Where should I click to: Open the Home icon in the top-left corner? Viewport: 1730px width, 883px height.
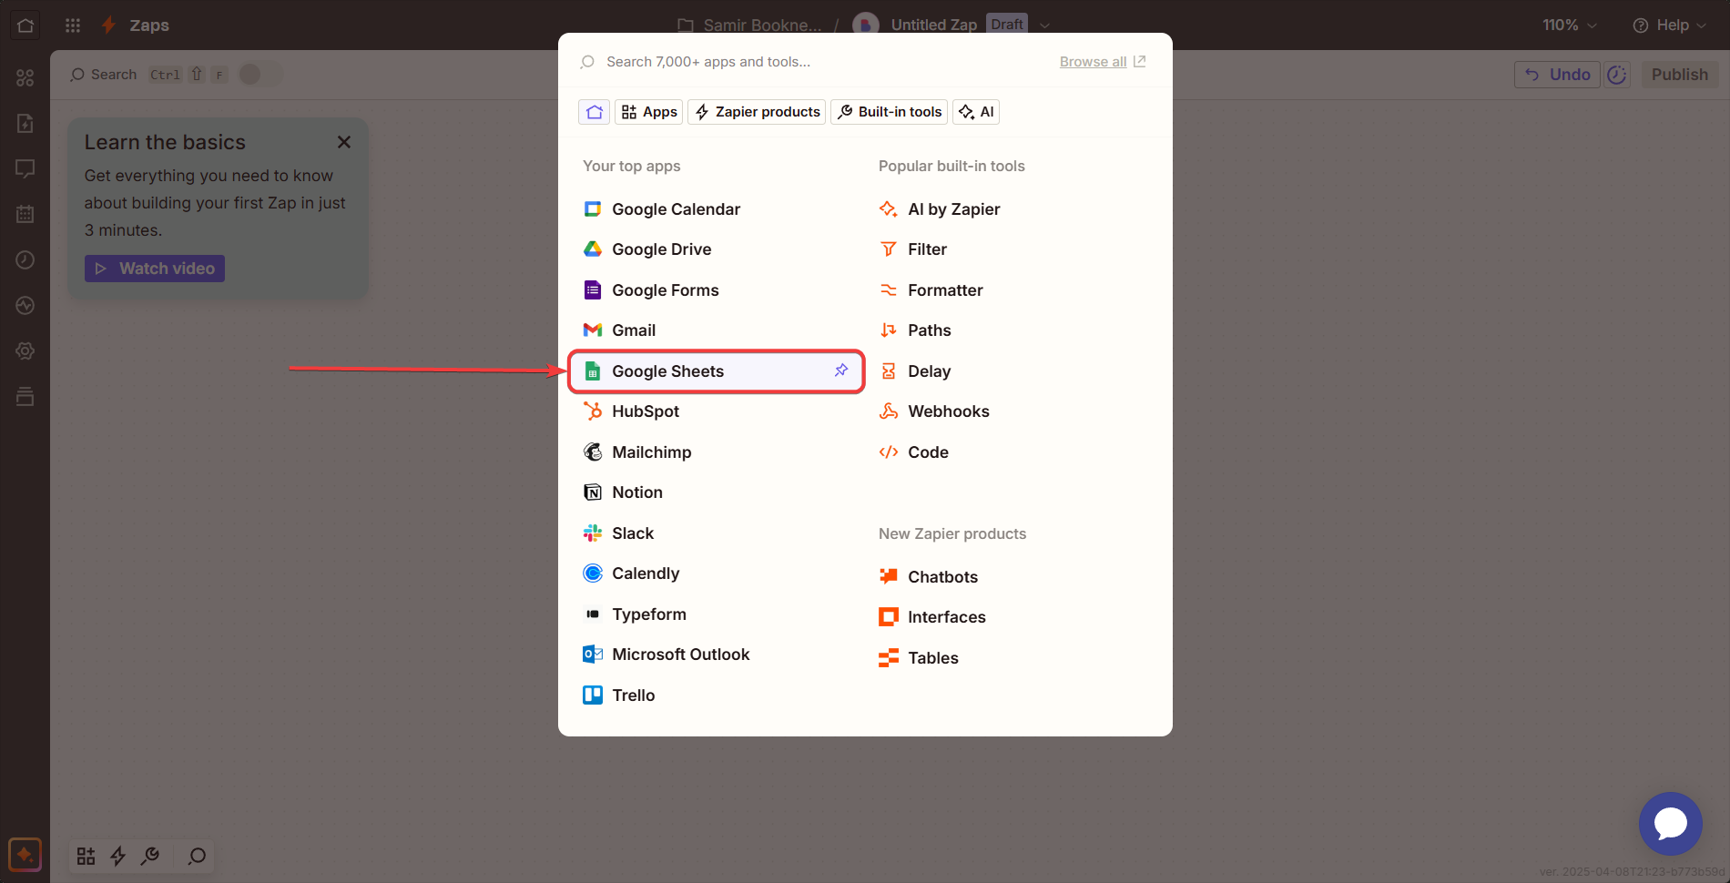(25, 25)
